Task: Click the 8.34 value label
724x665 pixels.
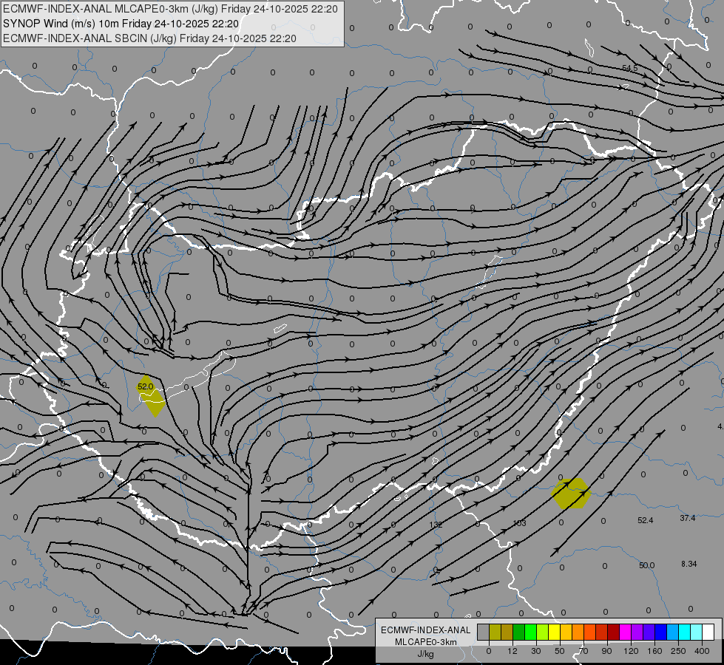Action: coord(689,564)
